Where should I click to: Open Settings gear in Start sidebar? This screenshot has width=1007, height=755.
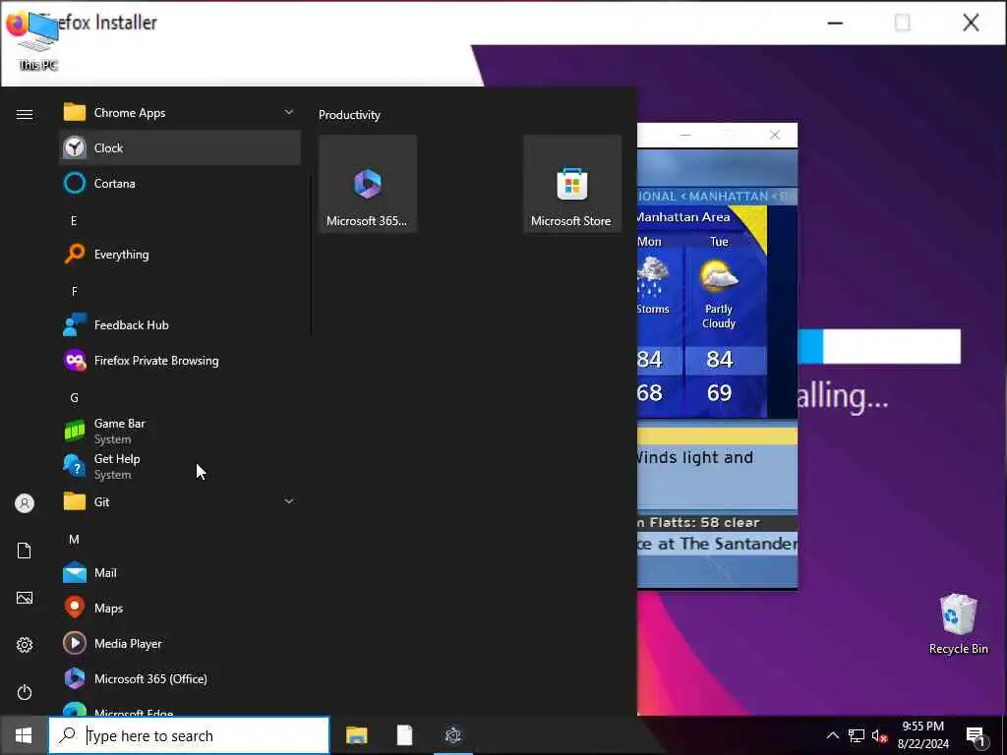25,645
